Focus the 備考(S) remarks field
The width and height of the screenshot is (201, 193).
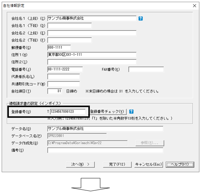(x=105, y=150)
